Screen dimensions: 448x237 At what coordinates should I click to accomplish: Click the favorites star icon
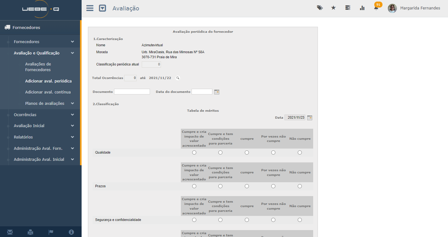pos(333,8)
